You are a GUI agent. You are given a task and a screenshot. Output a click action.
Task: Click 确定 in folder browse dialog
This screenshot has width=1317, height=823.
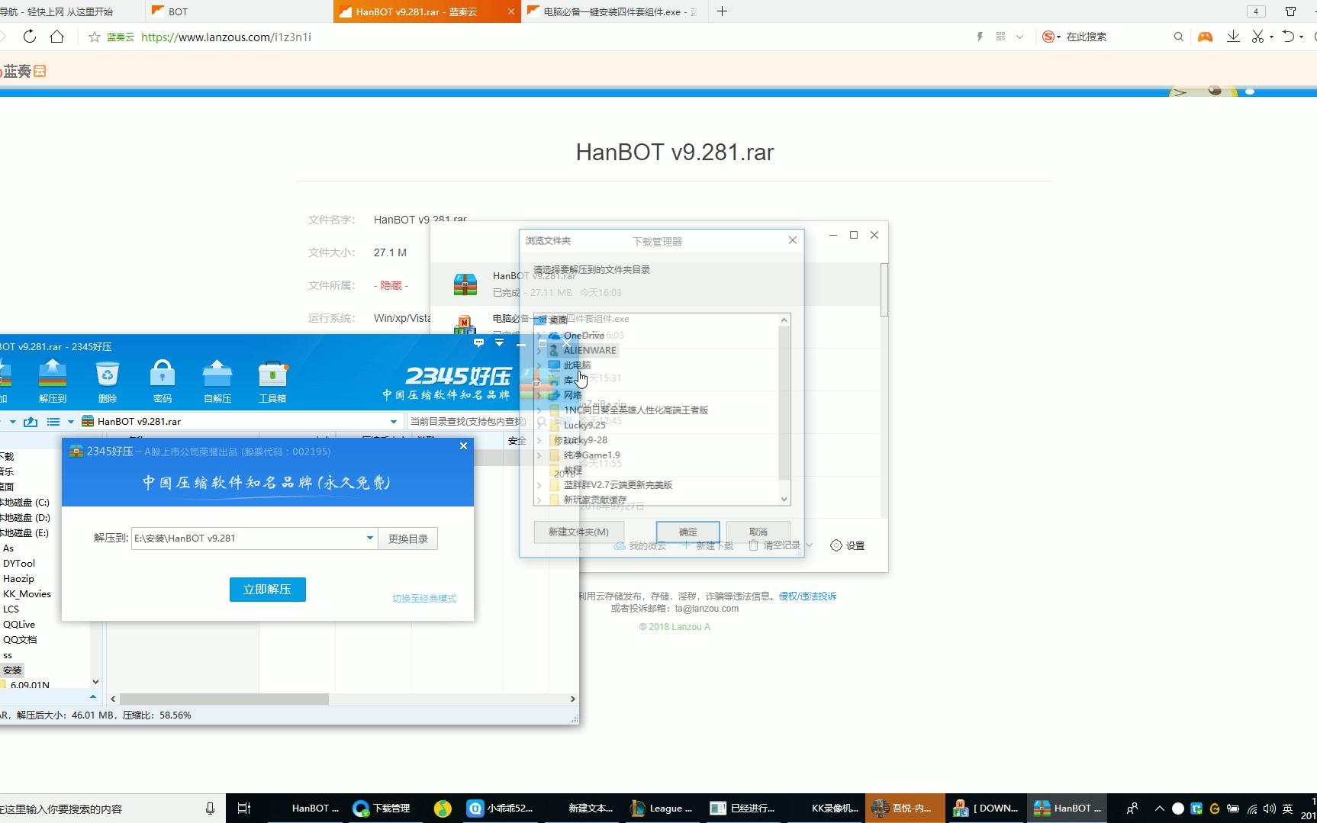688,532
